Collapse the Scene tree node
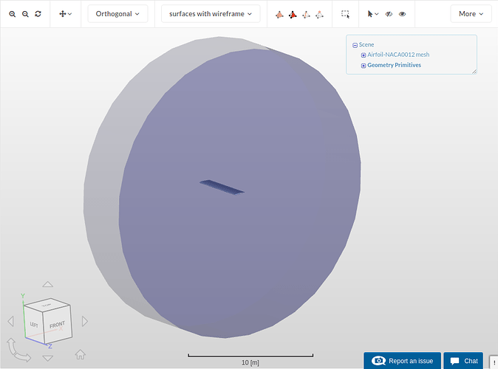 [x=355, y=45]
